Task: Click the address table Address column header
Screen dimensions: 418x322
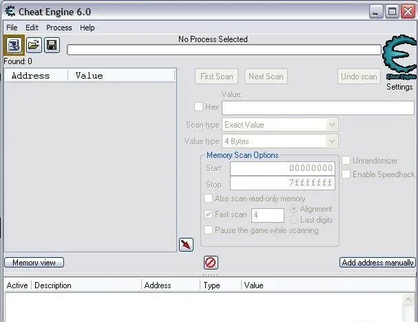Action: [x=170, y=285]
